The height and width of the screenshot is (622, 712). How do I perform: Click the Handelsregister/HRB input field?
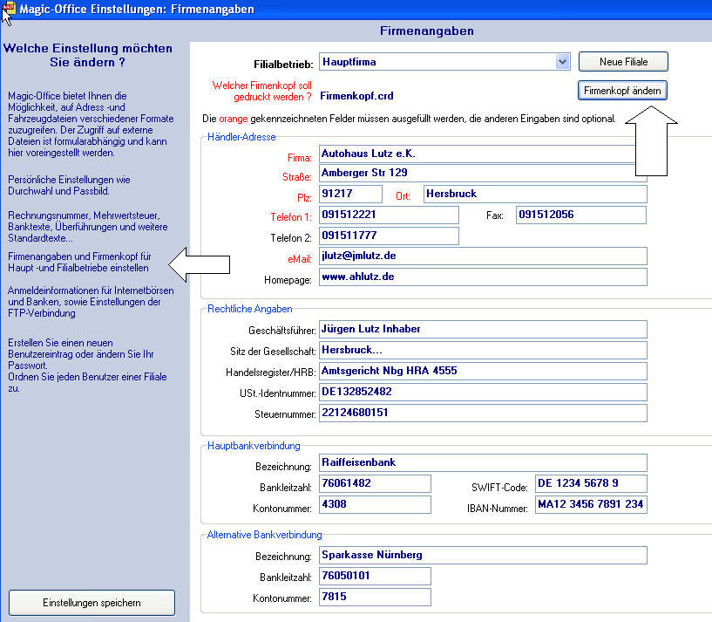click(x=483, y=371)
